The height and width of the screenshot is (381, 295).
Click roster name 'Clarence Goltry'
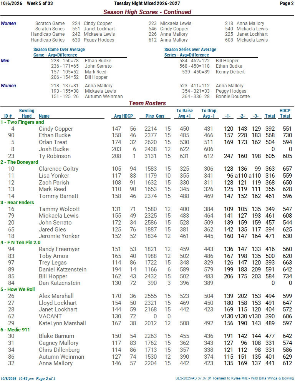point(58,169)
